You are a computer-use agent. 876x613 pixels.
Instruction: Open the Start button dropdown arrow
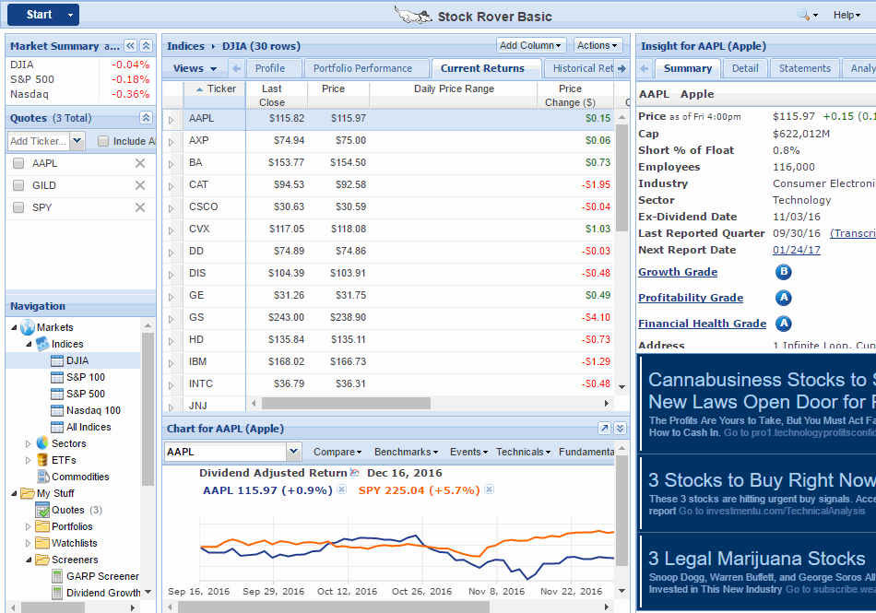(70, 15)
